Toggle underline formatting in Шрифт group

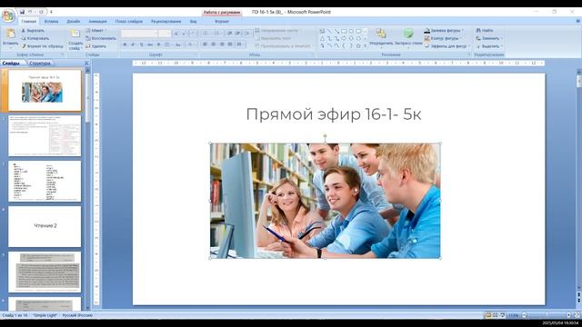(x=141, y=45)
